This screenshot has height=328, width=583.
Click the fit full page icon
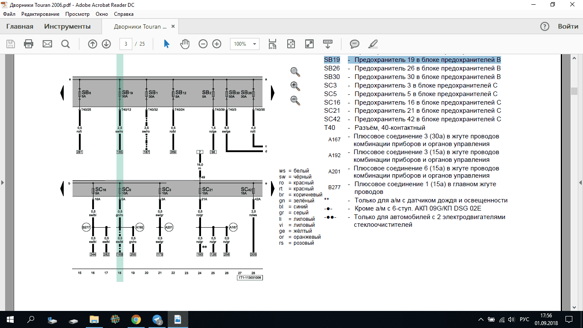pyautogui.click(x=291, y=44)
